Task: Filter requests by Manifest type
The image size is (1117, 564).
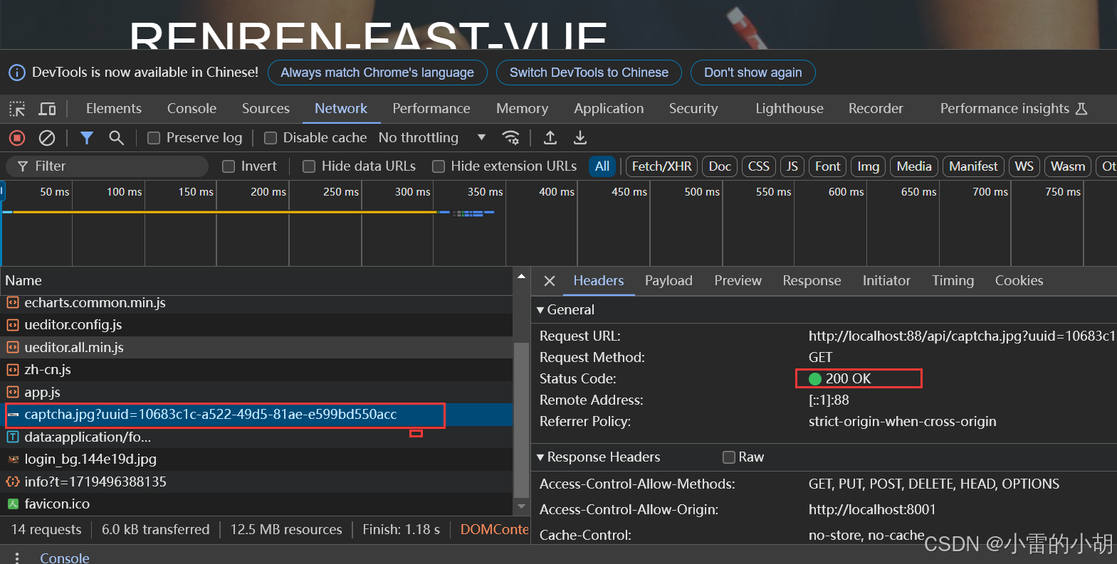Action: 973,166
